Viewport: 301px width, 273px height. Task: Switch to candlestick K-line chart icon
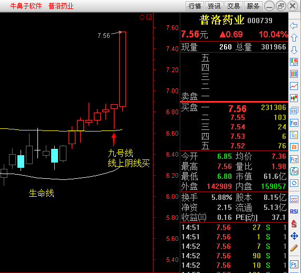pos(294,98)
